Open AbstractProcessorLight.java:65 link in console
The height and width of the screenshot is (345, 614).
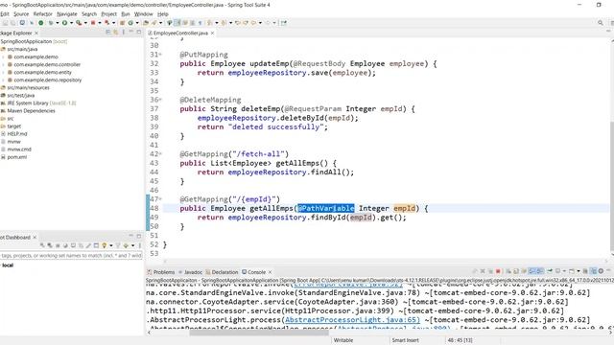point(352,319)
